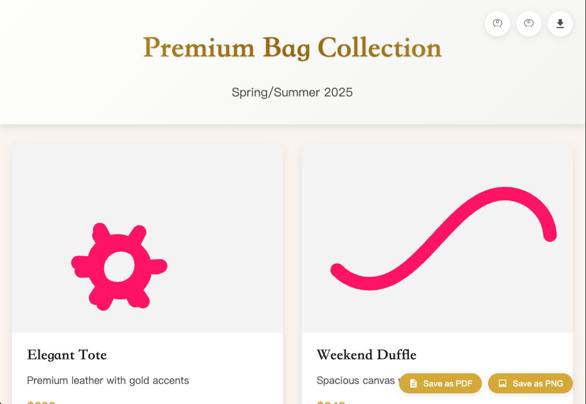The image size is (586, 404).
Task: Click the Weekend Duffle price text
Action: (x=331, y=402)
